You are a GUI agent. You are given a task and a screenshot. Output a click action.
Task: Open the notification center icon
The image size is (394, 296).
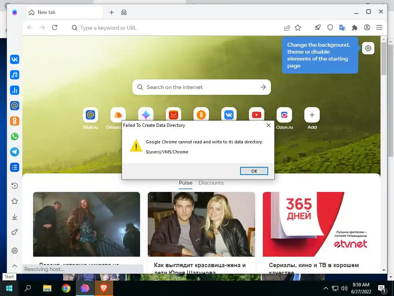pos(382,289)
